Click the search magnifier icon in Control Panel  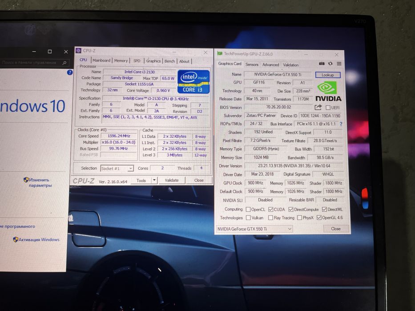tap(64, 63)
